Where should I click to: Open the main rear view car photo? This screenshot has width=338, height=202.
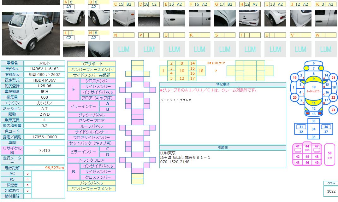pyautogui.click(x=31, y=34)
